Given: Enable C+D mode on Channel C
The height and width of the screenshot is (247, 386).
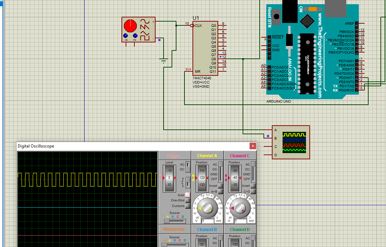Looking at the screenshot, I should pos(252,191).
